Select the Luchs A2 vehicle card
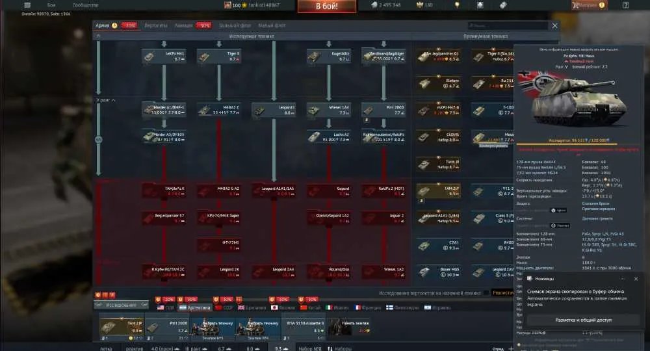Image resolution: width=650 pixels, height=351 pixels. tap(329, 137)
